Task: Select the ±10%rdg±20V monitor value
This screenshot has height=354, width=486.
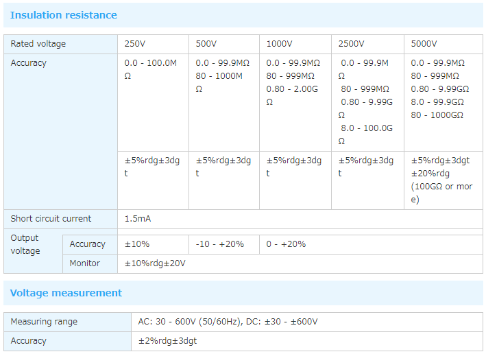Action: click(155, 263)
